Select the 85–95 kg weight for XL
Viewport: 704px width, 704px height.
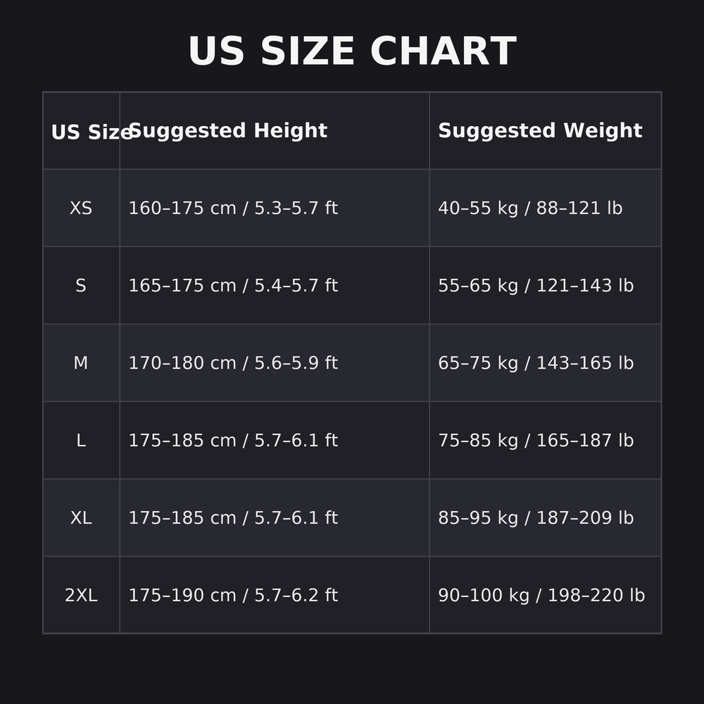536,518
